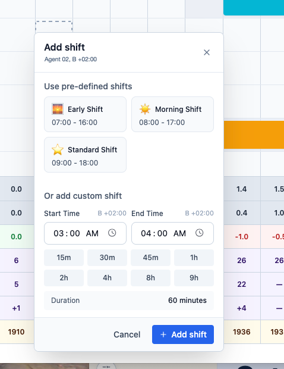Click the 0.4 cell on the right
The image size is (284, 369).
pyautogui.click(x=242, y=212)
